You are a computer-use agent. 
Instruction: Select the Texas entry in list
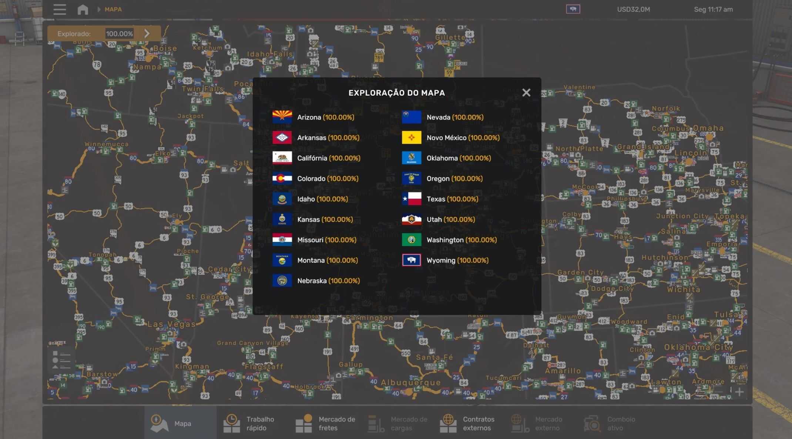(x=452, y=199)
